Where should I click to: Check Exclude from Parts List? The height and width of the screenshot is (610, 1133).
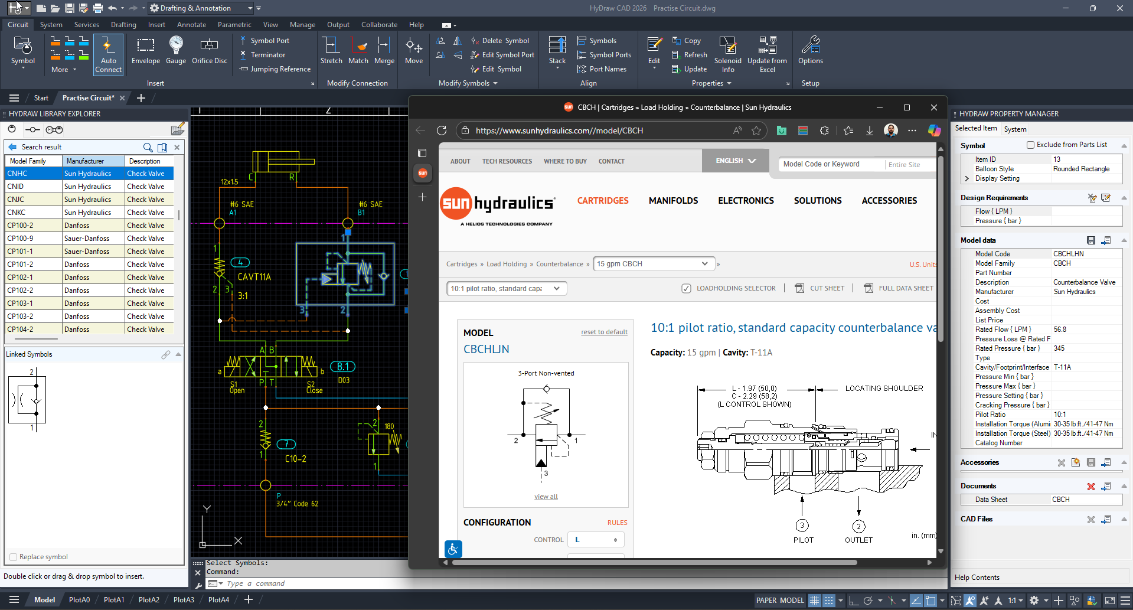1031,144
